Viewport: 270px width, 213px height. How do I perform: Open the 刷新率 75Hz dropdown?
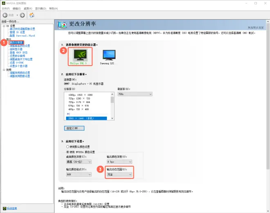pyautogui.click(x=135, y=94)
